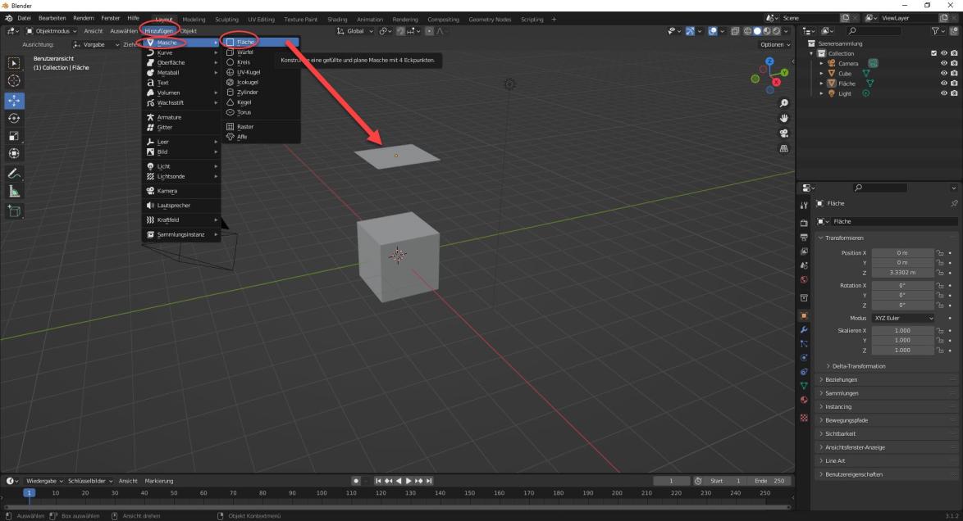
Task: Add a monkey mesh via Affe
Action: [242, 137]
